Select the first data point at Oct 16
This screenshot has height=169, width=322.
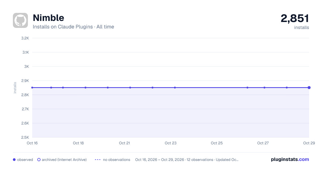coord(32,87)
